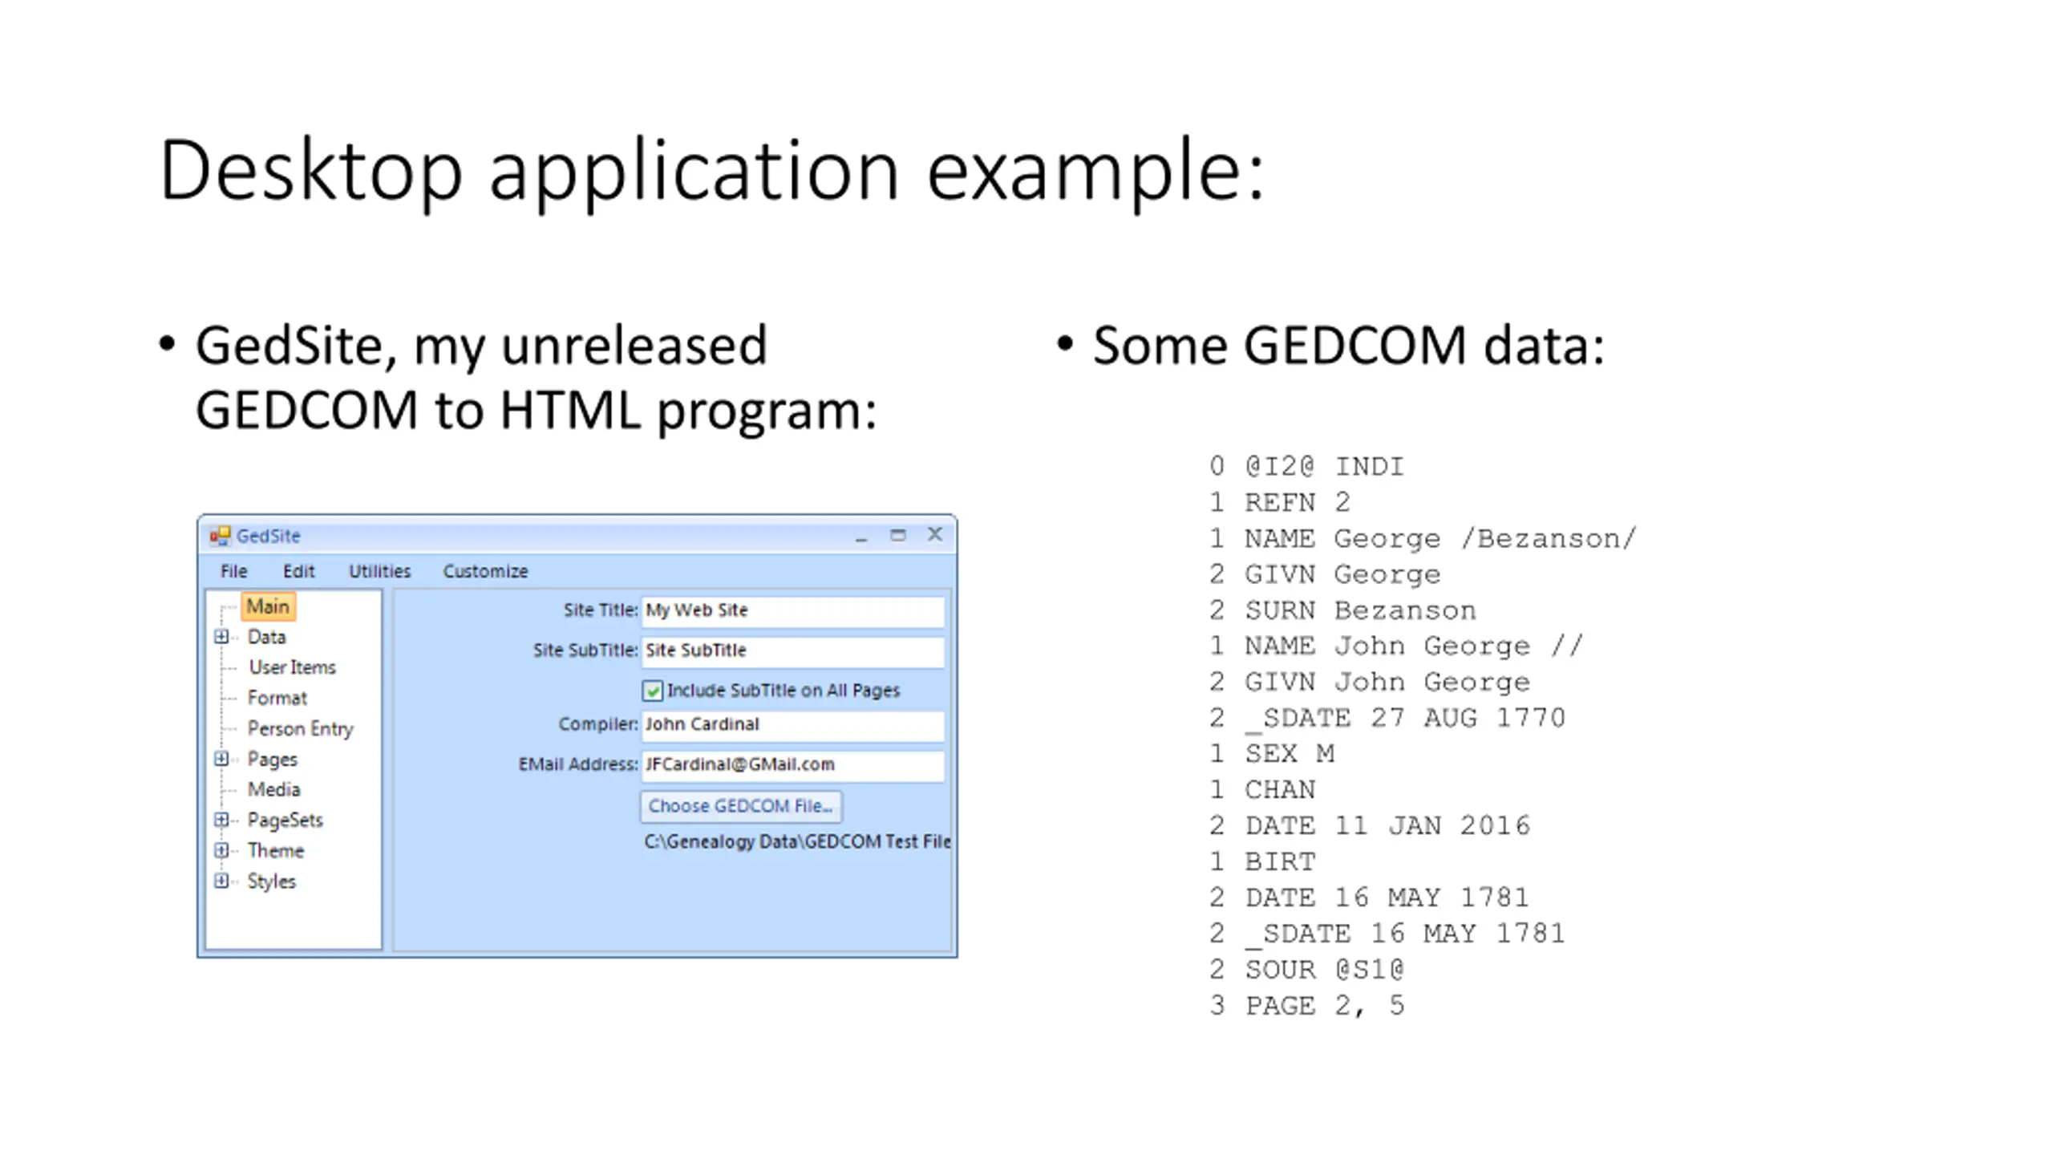The image size is (2053, 1155).
Task: Expand the Data tree node
Action: tap(221, 637)
